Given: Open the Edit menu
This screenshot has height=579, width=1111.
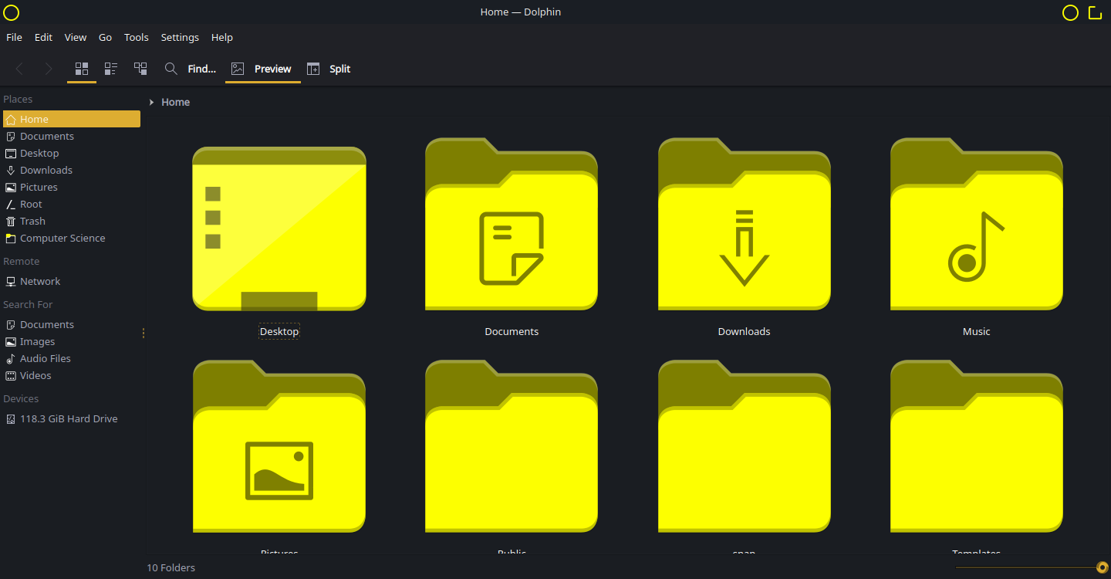Looking at the screenshot, I should 43,37.
